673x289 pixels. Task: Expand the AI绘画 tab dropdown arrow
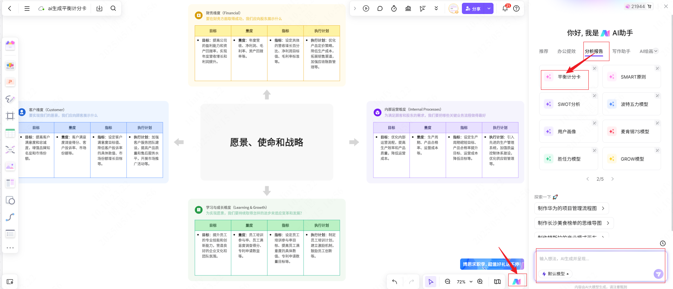(x=656, y=51)
